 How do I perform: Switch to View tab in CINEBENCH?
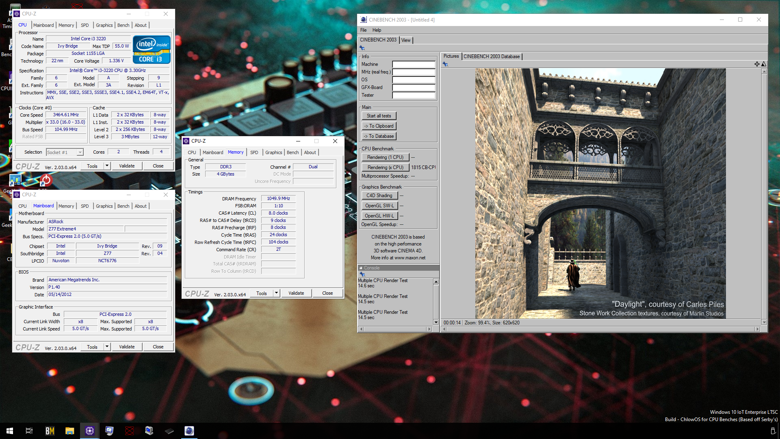click(x=406, y=40)
